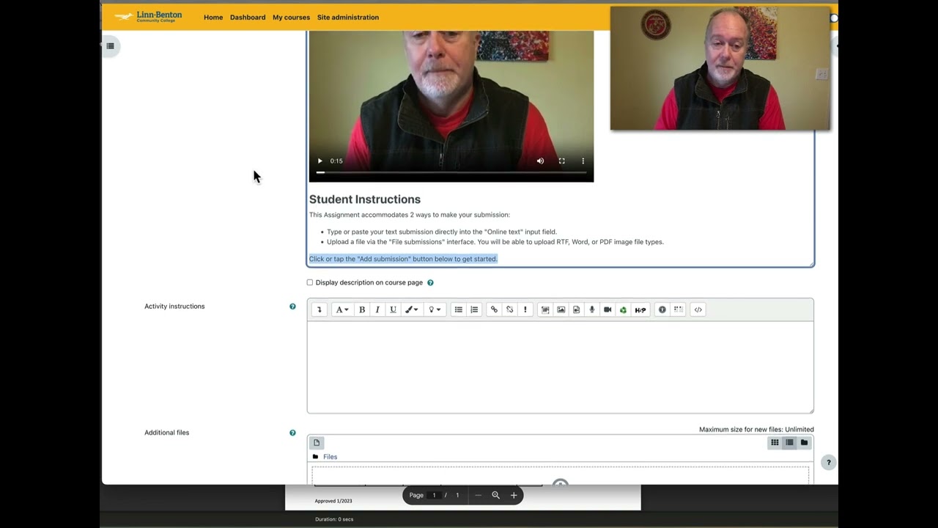Open help for Display description checkbox
The width and height of the screenshot is (938, 528).
430,282
